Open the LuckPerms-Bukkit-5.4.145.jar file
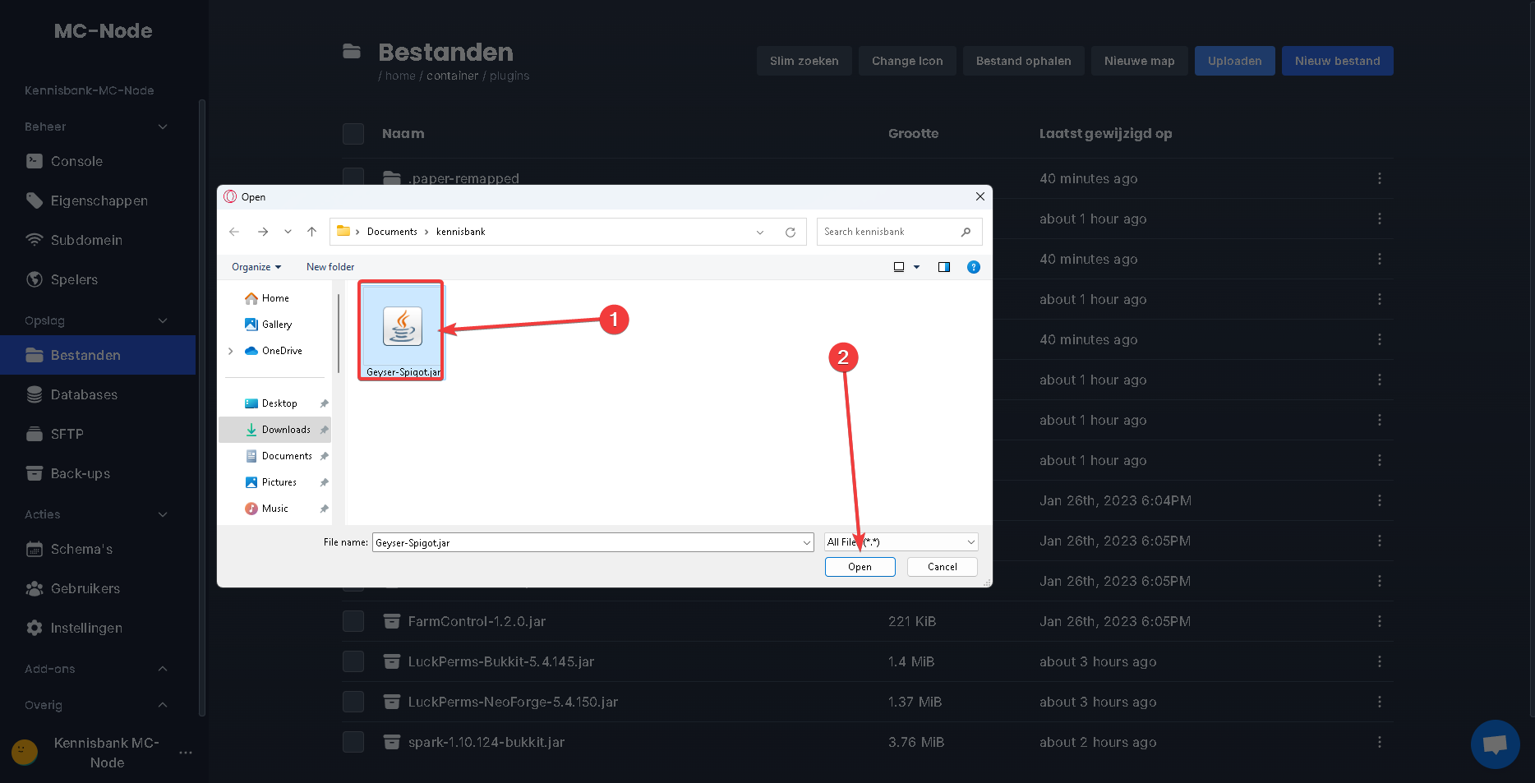This screenshot has height=783, width=1535. (501, 661)
